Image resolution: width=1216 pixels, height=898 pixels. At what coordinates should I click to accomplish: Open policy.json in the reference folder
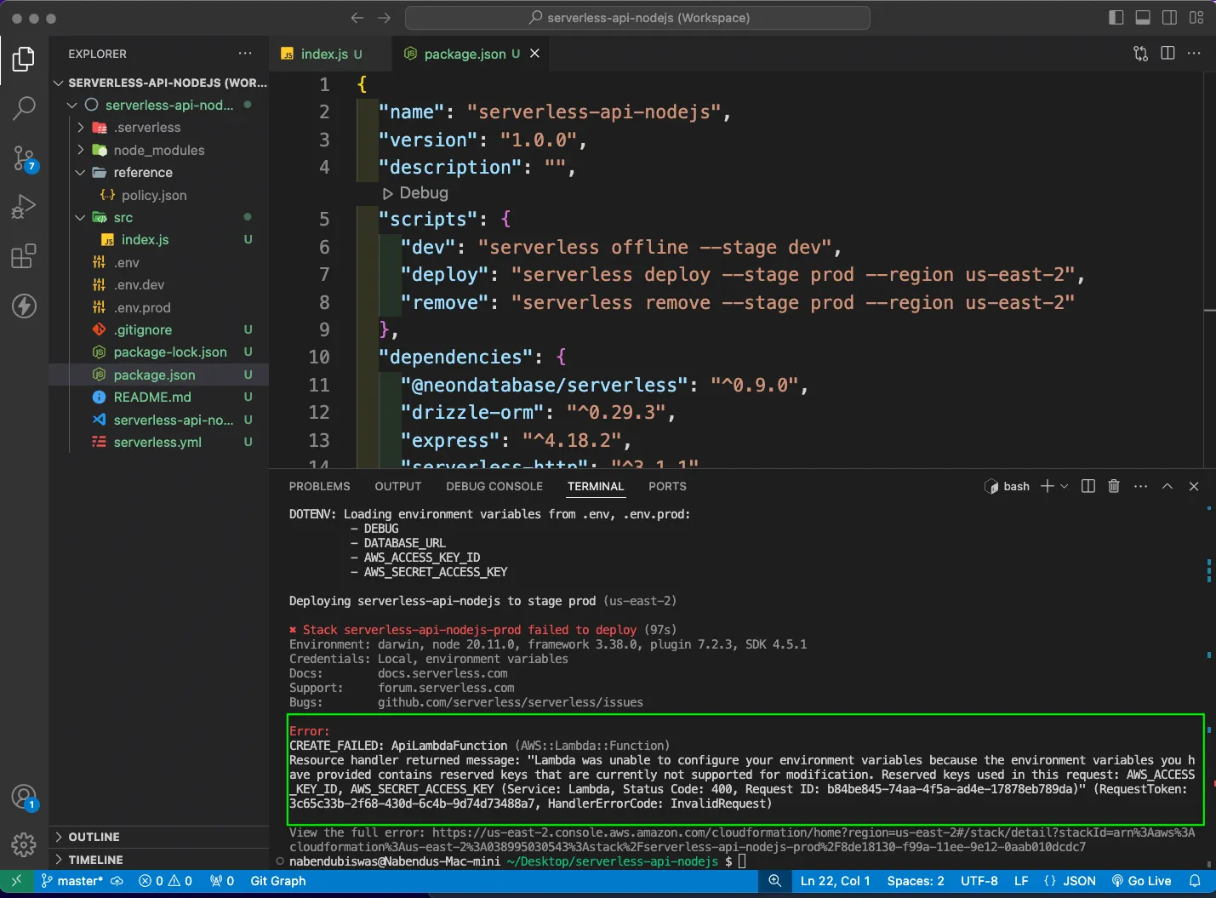coord(158,195)
